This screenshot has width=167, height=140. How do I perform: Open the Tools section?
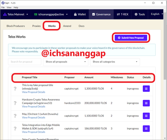point(140,14)
